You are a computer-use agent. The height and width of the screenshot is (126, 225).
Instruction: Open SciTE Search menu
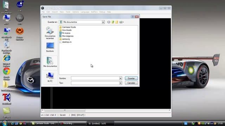(55, 12)
